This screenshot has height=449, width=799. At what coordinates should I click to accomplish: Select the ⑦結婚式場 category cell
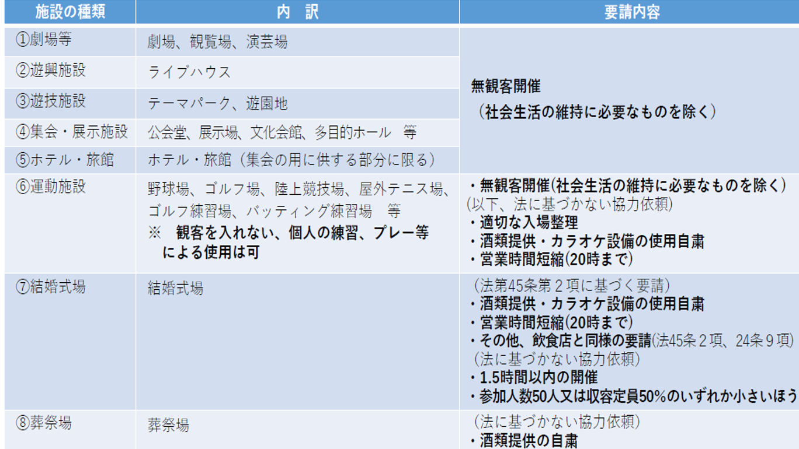point(70,341)
